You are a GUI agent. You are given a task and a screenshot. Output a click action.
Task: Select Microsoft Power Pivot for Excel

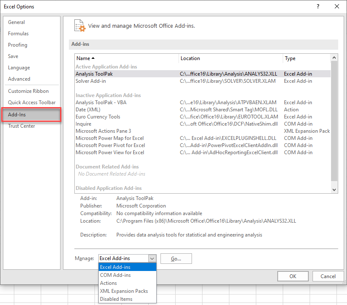click(x=202, y=145)
